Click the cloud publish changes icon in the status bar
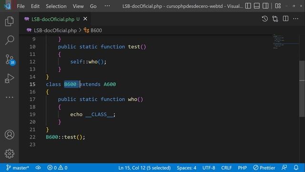 [38, 168]
